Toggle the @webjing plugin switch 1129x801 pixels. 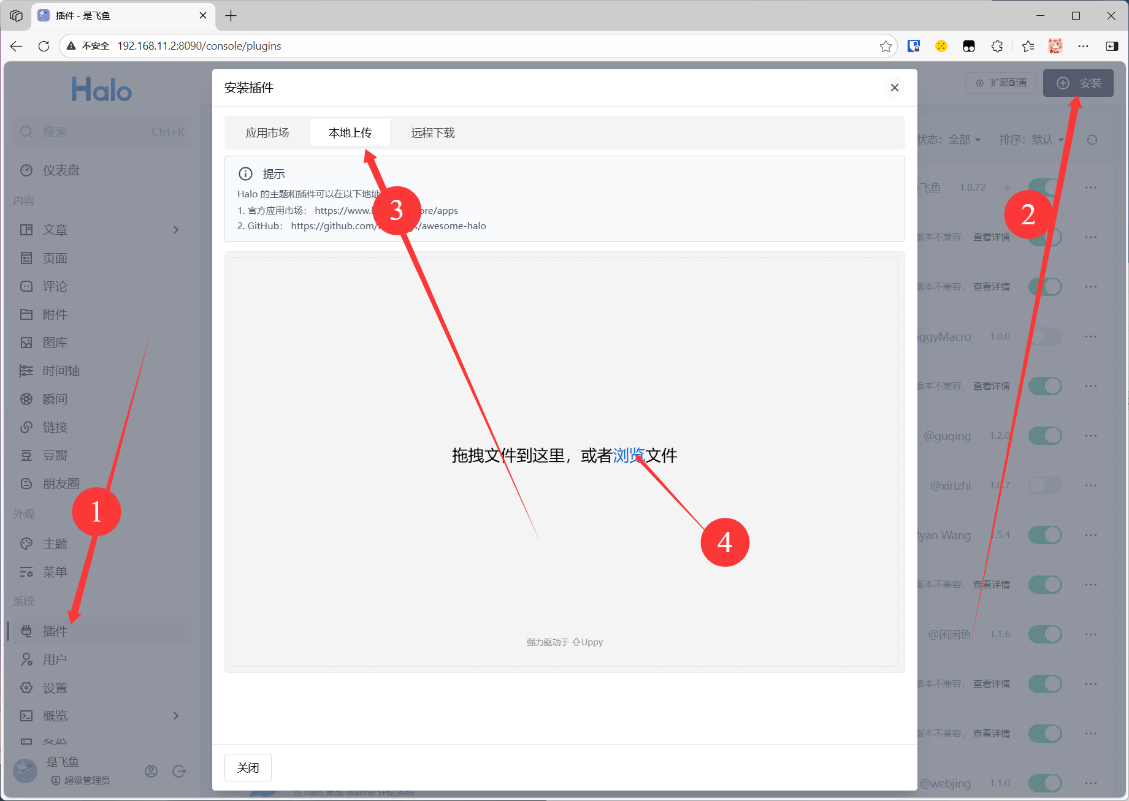(x=1045, y=783)
